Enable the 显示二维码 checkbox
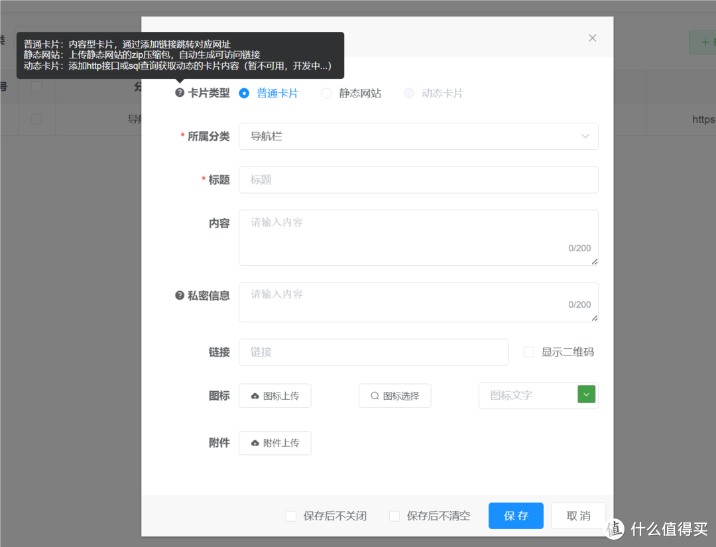This screenshot has height=547, width=716. point(528,351)
